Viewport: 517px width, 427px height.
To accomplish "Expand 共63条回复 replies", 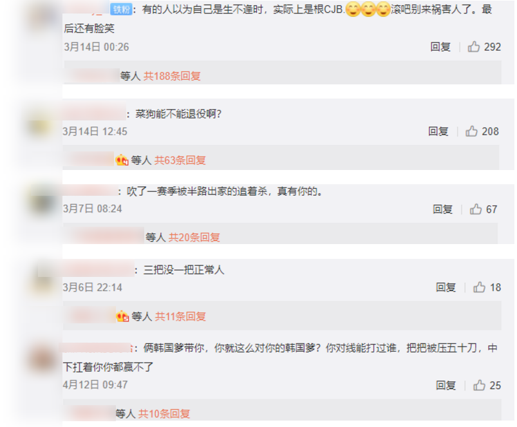I will pos(180,160).
